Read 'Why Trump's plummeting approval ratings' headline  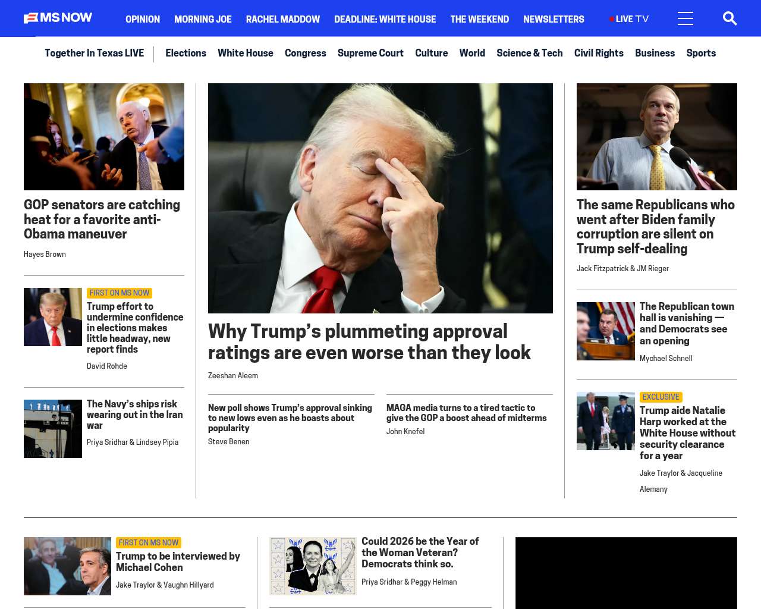369,342
